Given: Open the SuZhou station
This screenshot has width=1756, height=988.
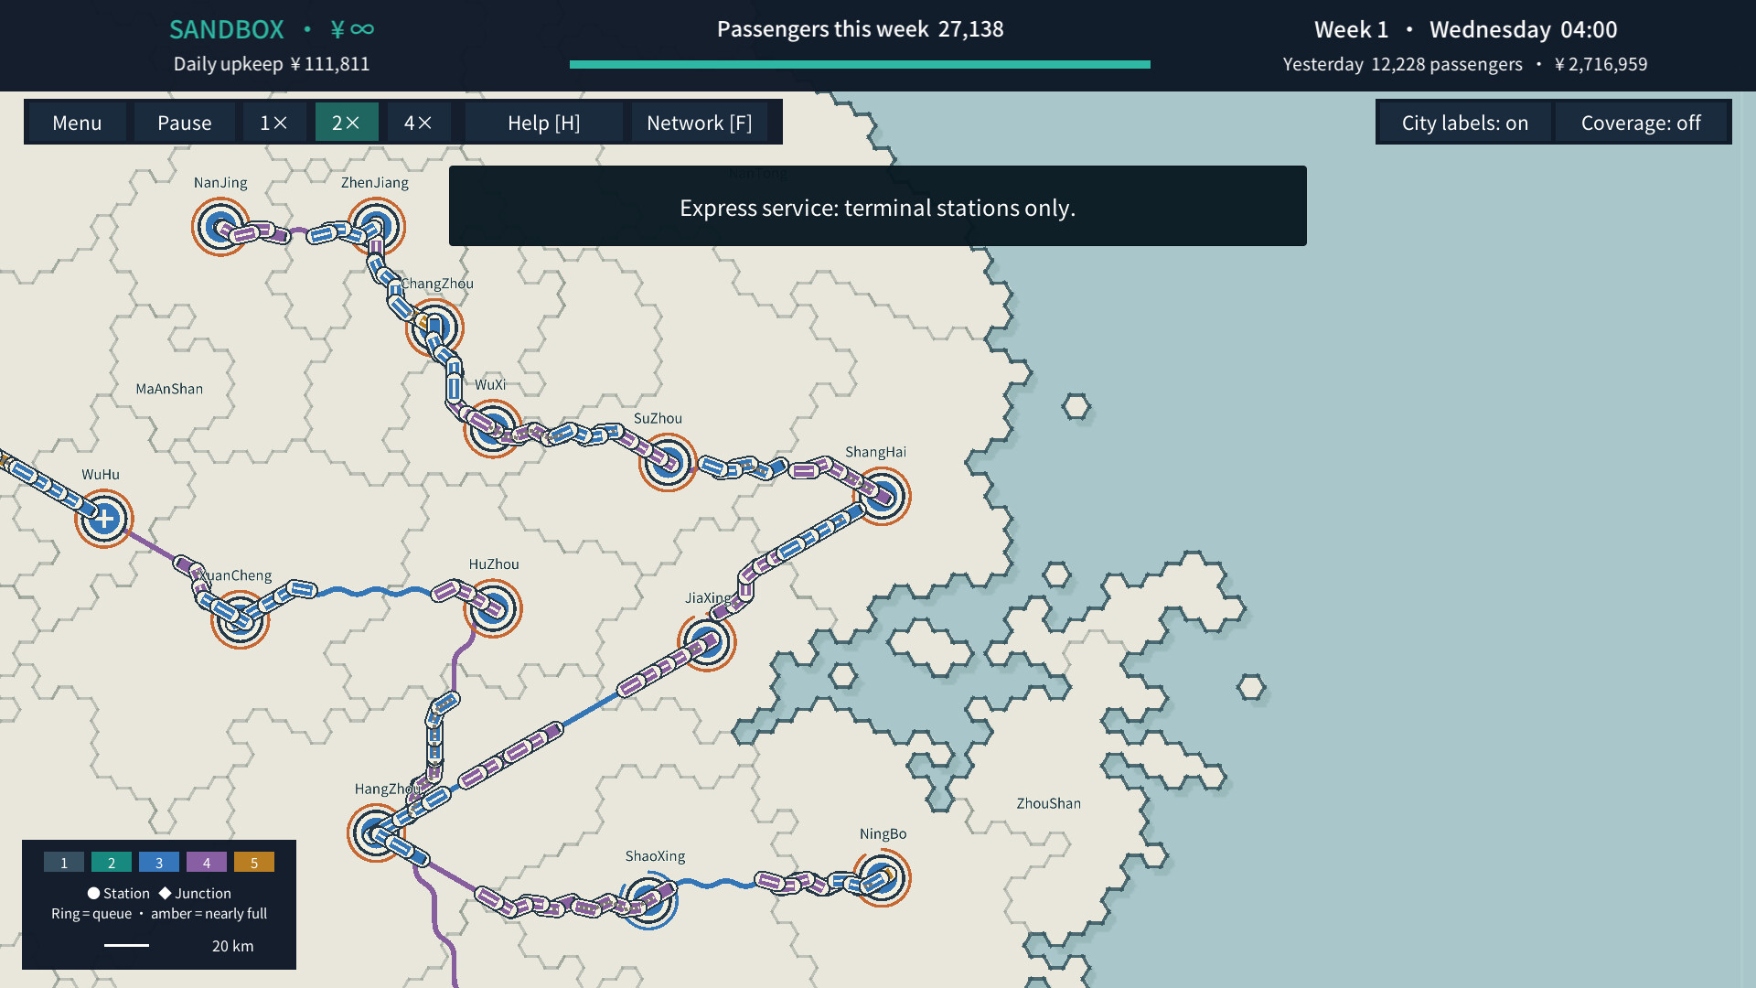Looking at the screenshot, I should (667, 462).
